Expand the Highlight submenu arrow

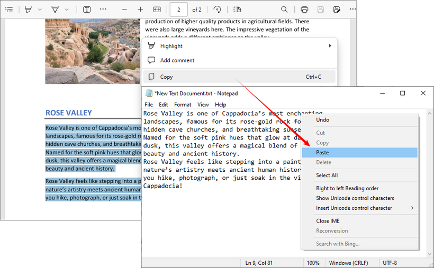pyautogui.click(x=330, y=45)
